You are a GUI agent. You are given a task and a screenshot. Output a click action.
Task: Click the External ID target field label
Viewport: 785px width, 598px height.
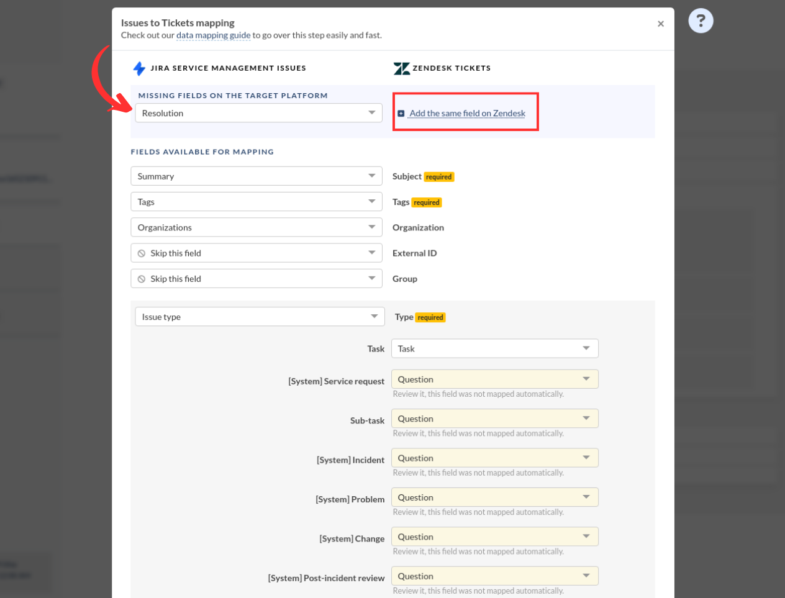(414, 253)
